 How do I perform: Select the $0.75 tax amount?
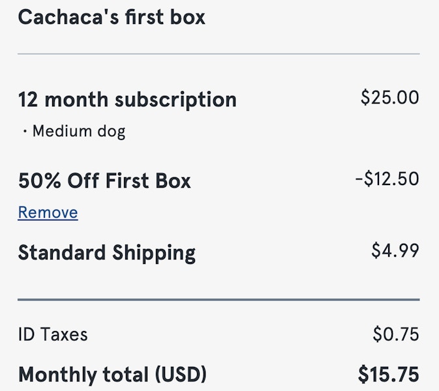(396, 334)
